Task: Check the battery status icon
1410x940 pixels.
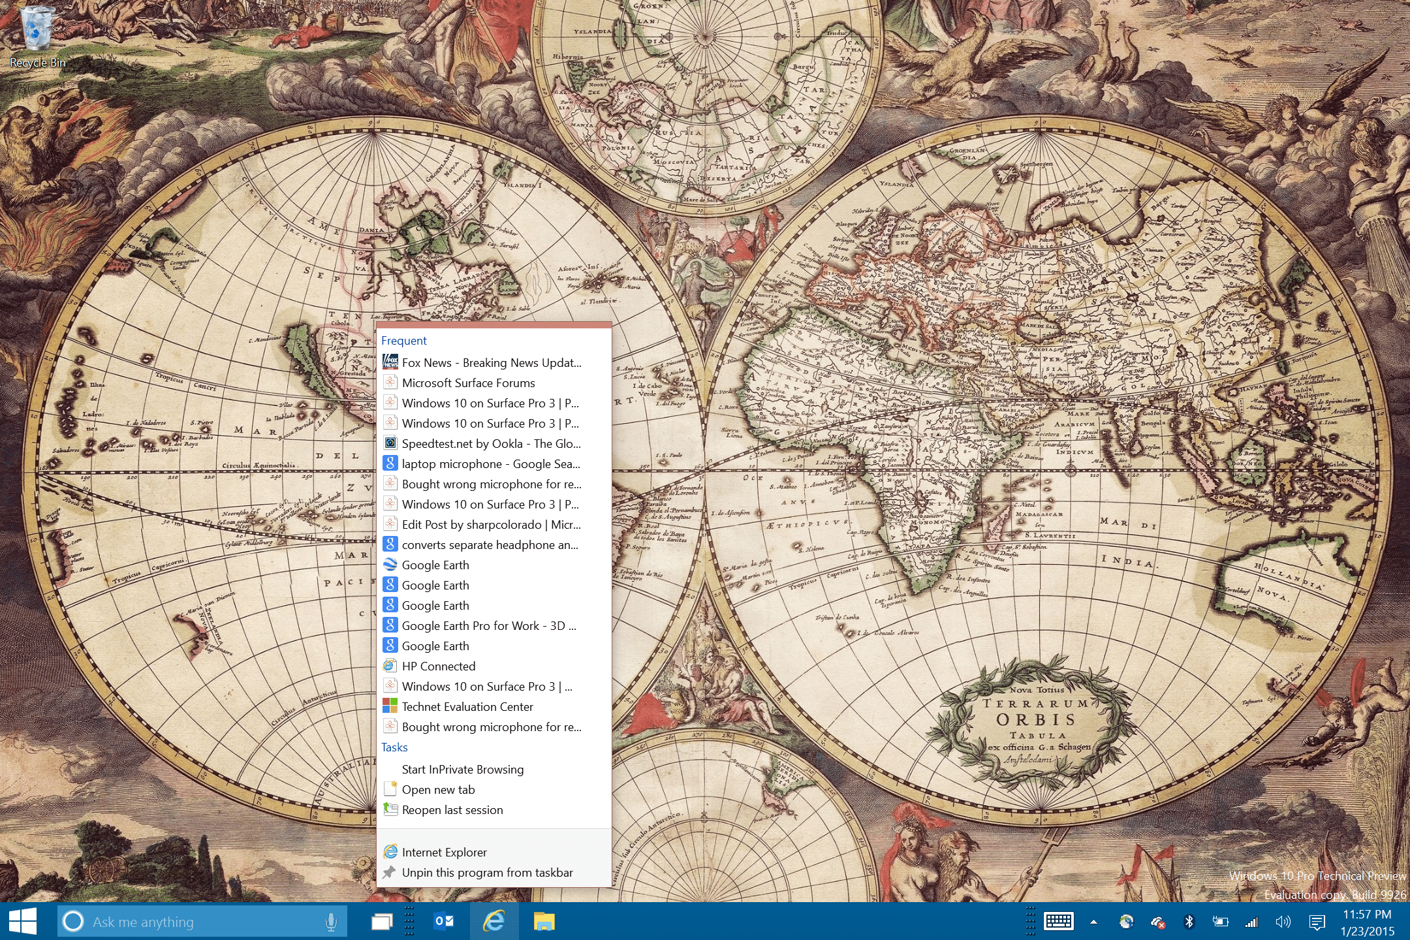Action: [x=1220, y=922]
